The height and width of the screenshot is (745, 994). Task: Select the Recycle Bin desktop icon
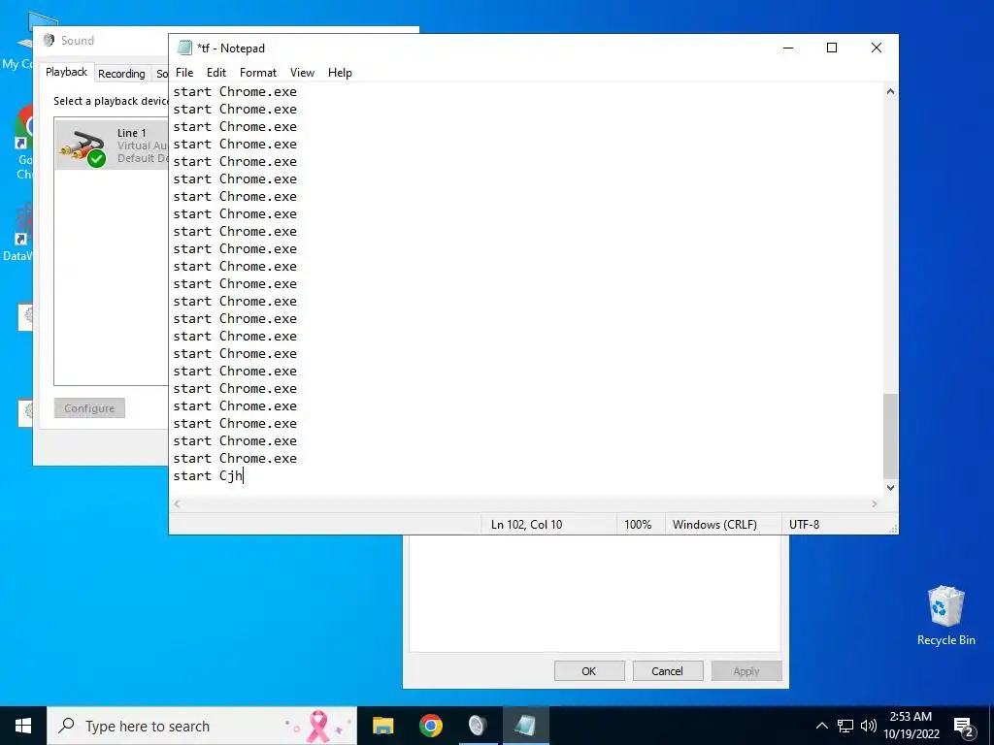tap(945, 616)
